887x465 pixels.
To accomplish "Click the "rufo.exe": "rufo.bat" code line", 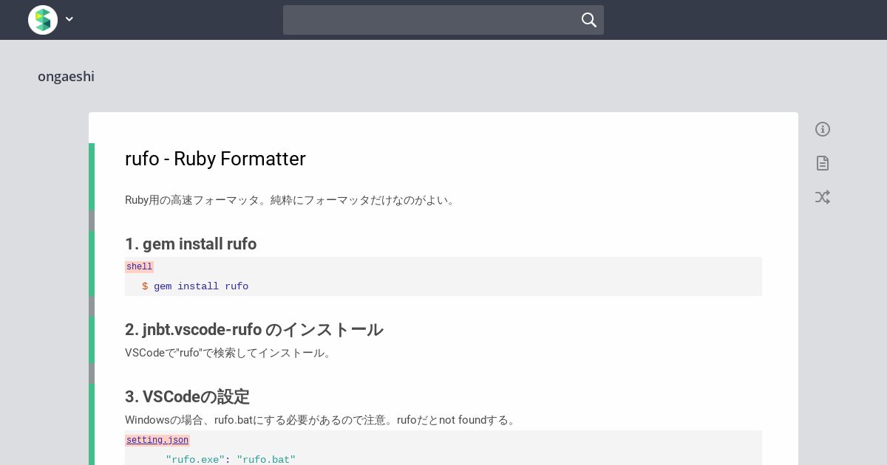I will 231,460.
